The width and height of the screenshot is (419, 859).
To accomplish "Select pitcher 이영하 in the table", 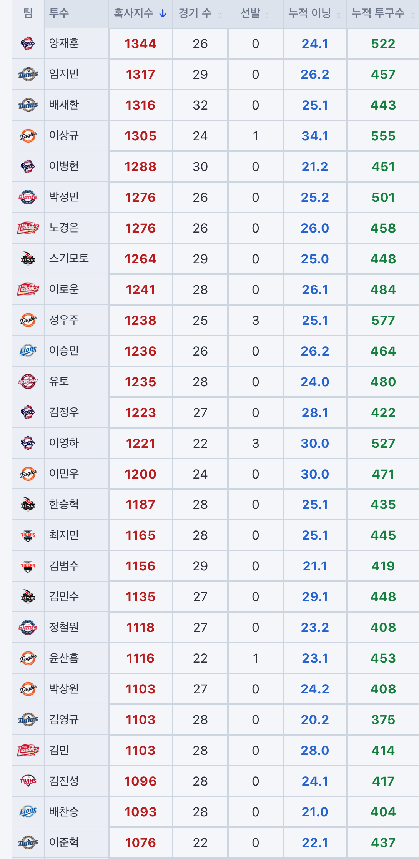I will tap(64, 443).
